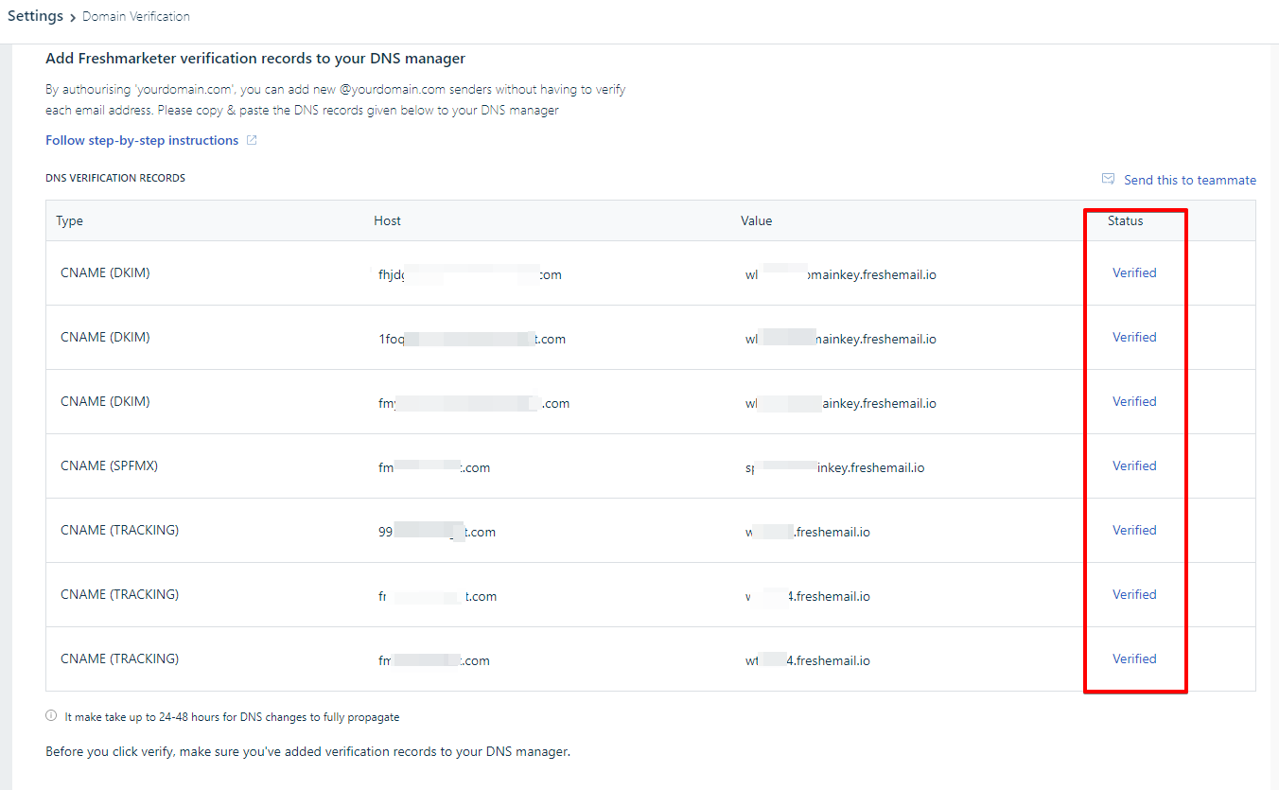
Task: Click Verified status for host starting fhjd
Action: 1134,272
